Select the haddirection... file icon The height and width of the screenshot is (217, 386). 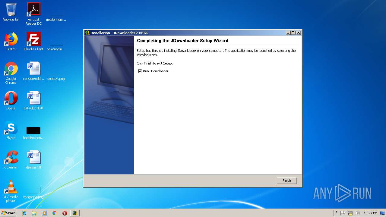point(33,133)
